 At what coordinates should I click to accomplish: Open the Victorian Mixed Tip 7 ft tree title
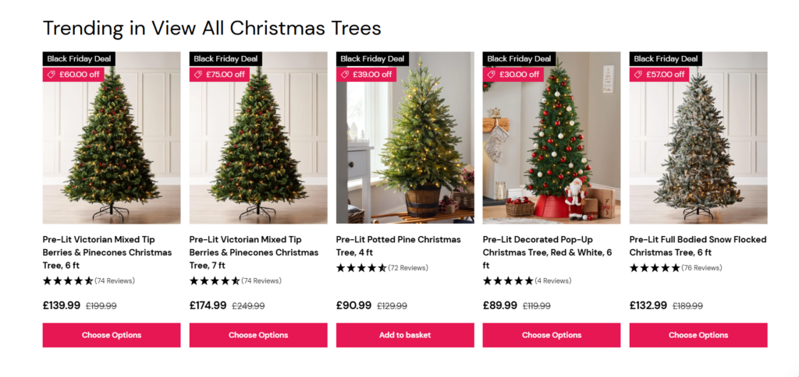click(254, 252)
